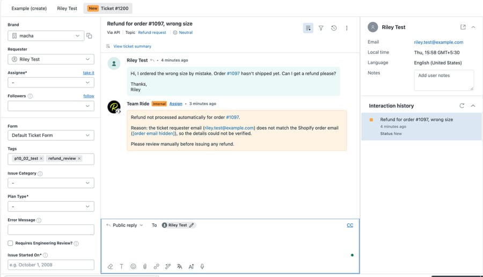
Task: Open the Form dropdown Default Ticket Form
Action: click(51, 135)
